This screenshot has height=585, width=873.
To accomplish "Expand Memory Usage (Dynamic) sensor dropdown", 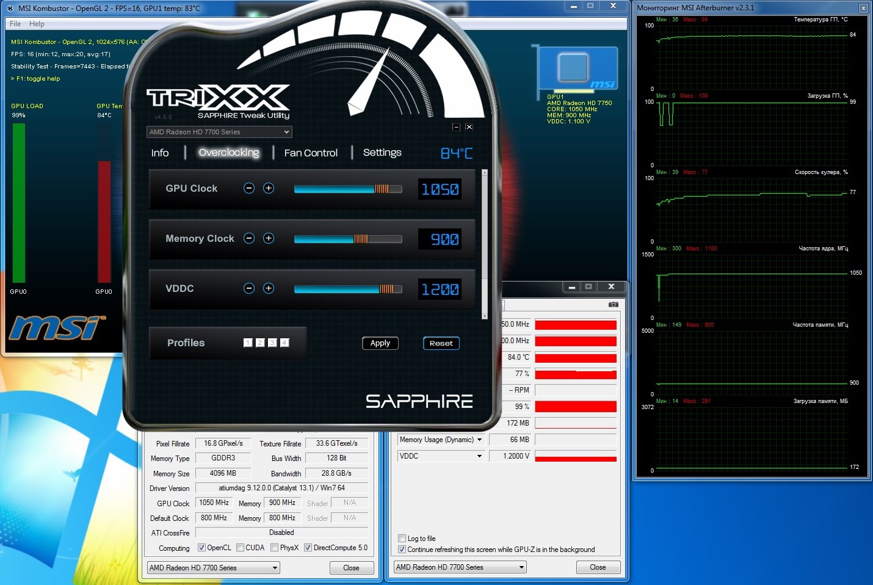I will point(441,440).
